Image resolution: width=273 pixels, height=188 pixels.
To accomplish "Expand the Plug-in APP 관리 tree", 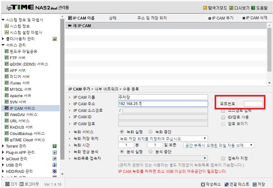I will click(x=3, y=152).
